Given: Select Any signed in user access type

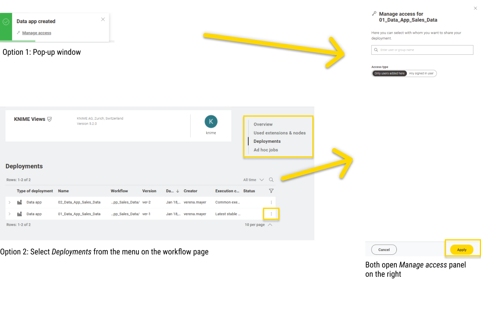Looking at the screenshot, I should (x=421, y=73).
